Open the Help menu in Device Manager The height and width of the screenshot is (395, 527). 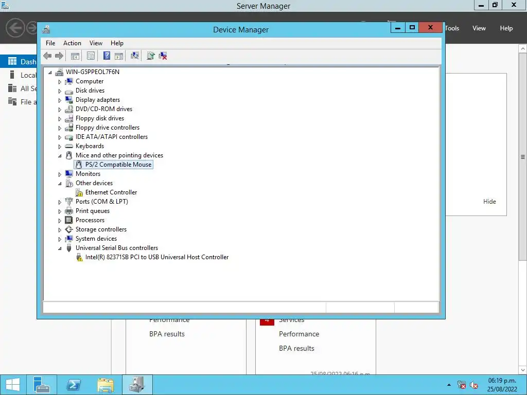(x=117, y=43)
